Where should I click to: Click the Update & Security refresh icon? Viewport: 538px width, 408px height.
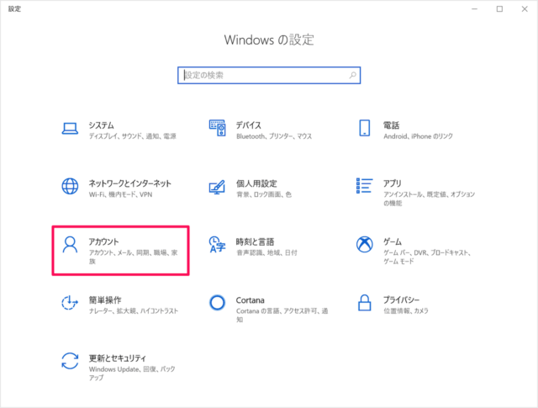70,361
